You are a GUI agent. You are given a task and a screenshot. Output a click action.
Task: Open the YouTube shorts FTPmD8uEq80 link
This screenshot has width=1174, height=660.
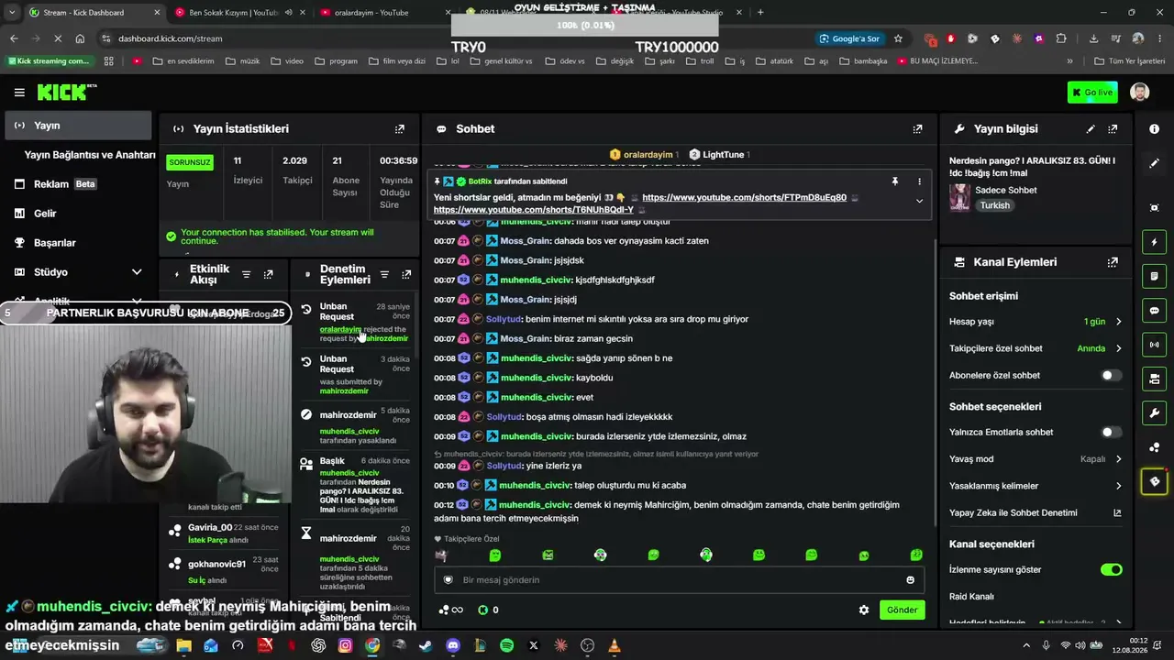tap(744, 197)
